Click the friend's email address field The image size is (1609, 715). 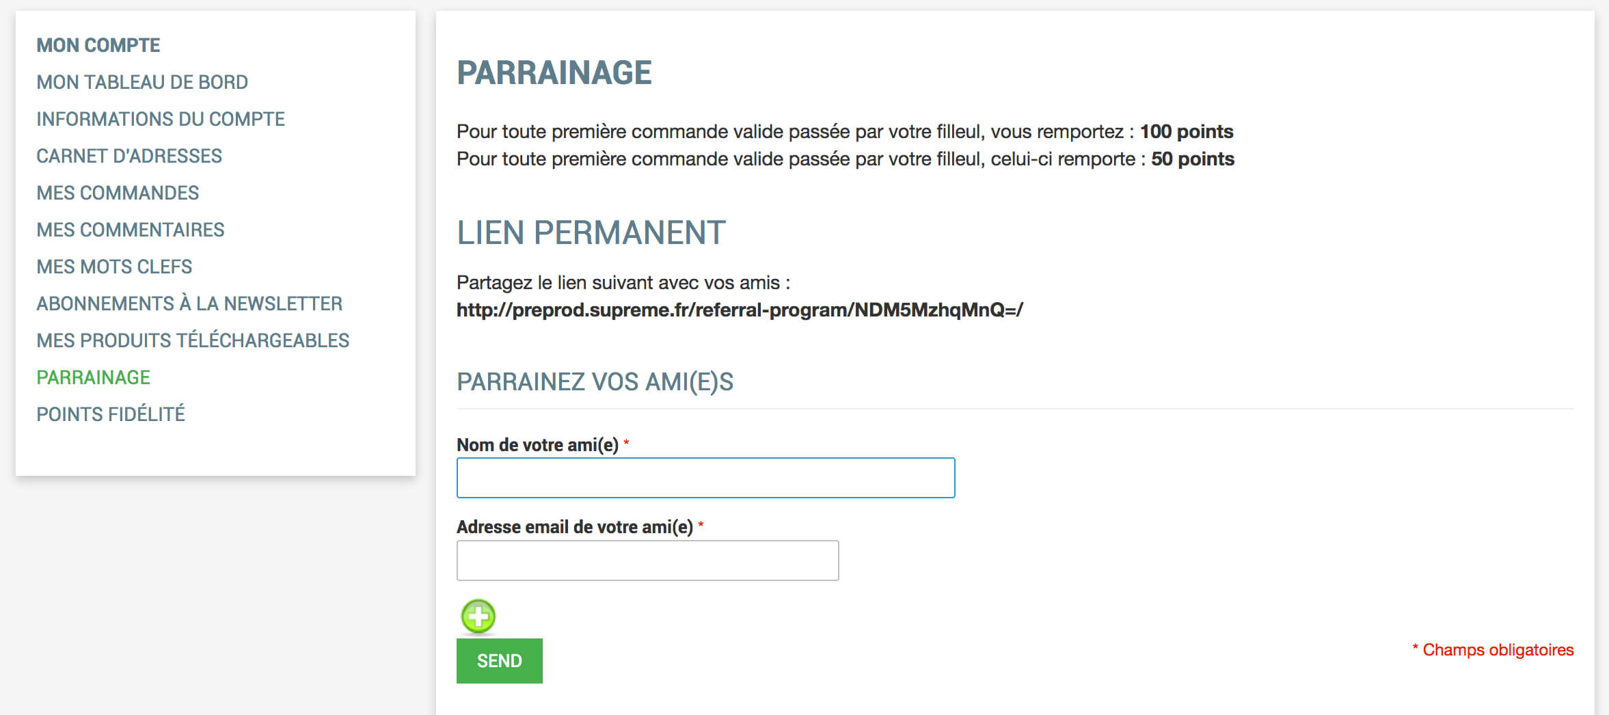point(647,561)
